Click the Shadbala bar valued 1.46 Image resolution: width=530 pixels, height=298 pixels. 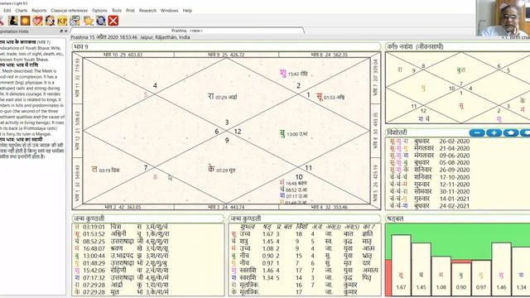pos(501,269)
